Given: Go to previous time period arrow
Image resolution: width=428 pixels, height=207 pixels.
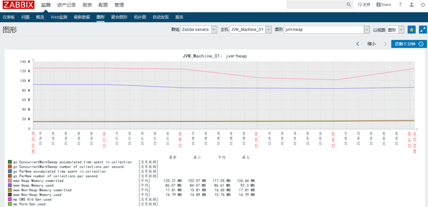Looking at the screenshot, I should [357, 44].
